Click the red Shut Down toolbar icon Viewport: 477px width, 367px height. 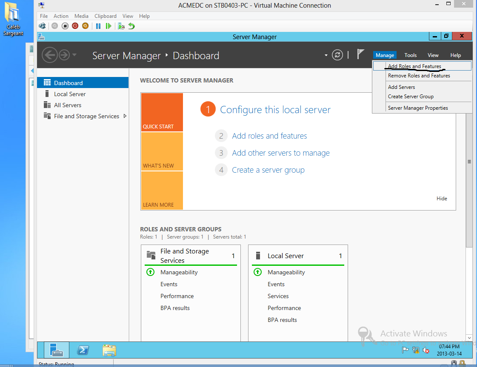coord(75,26)
